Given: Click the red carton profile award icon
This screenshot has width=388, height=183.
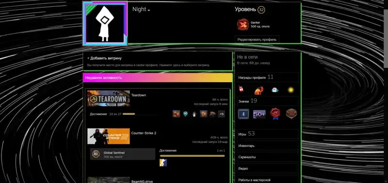Looking at the screenshot, I should [241, 89].
